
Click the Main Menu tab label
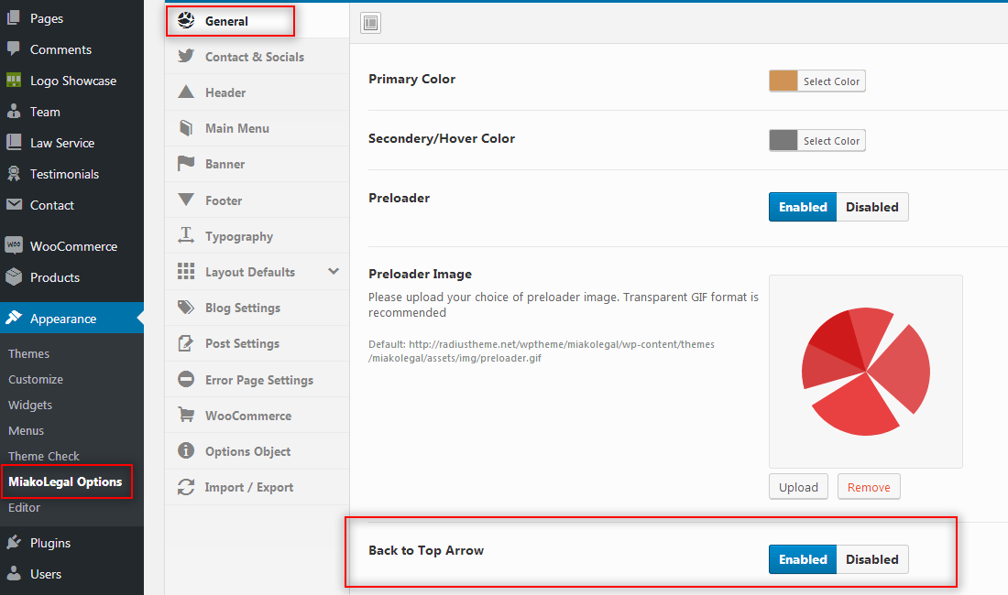click(237, 128)
